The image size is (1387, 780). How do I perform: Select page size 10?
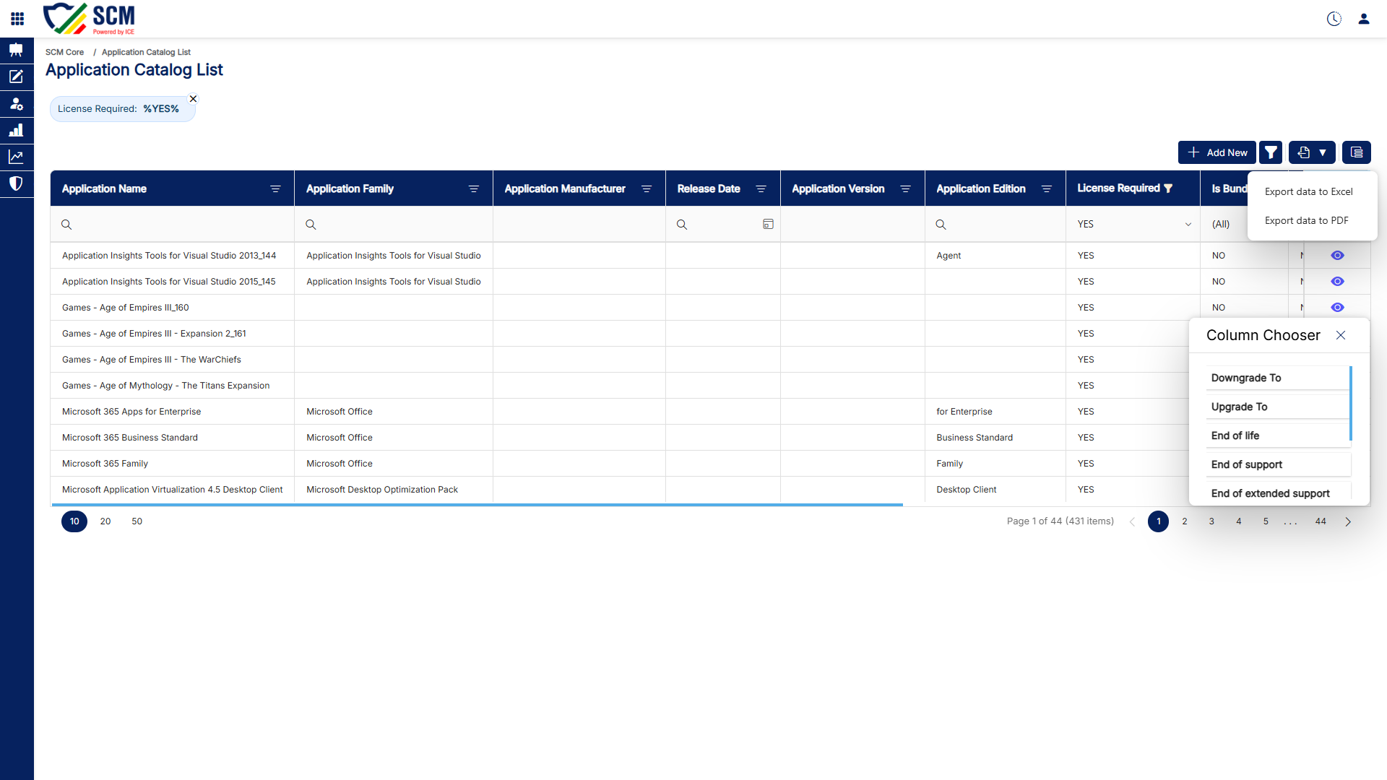[74, 521]
